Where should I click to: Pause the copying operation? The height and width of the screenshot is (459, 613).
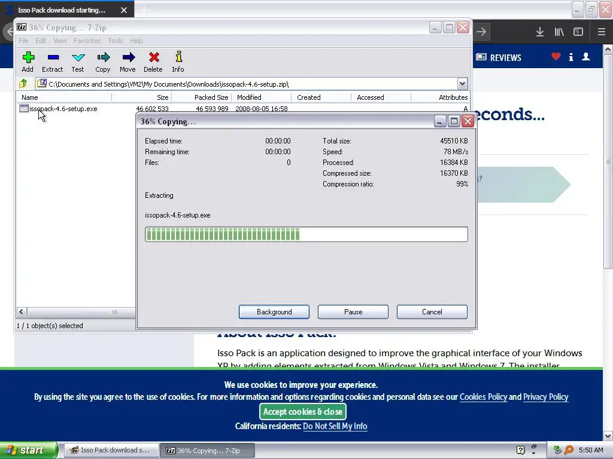tap(353, 312)
